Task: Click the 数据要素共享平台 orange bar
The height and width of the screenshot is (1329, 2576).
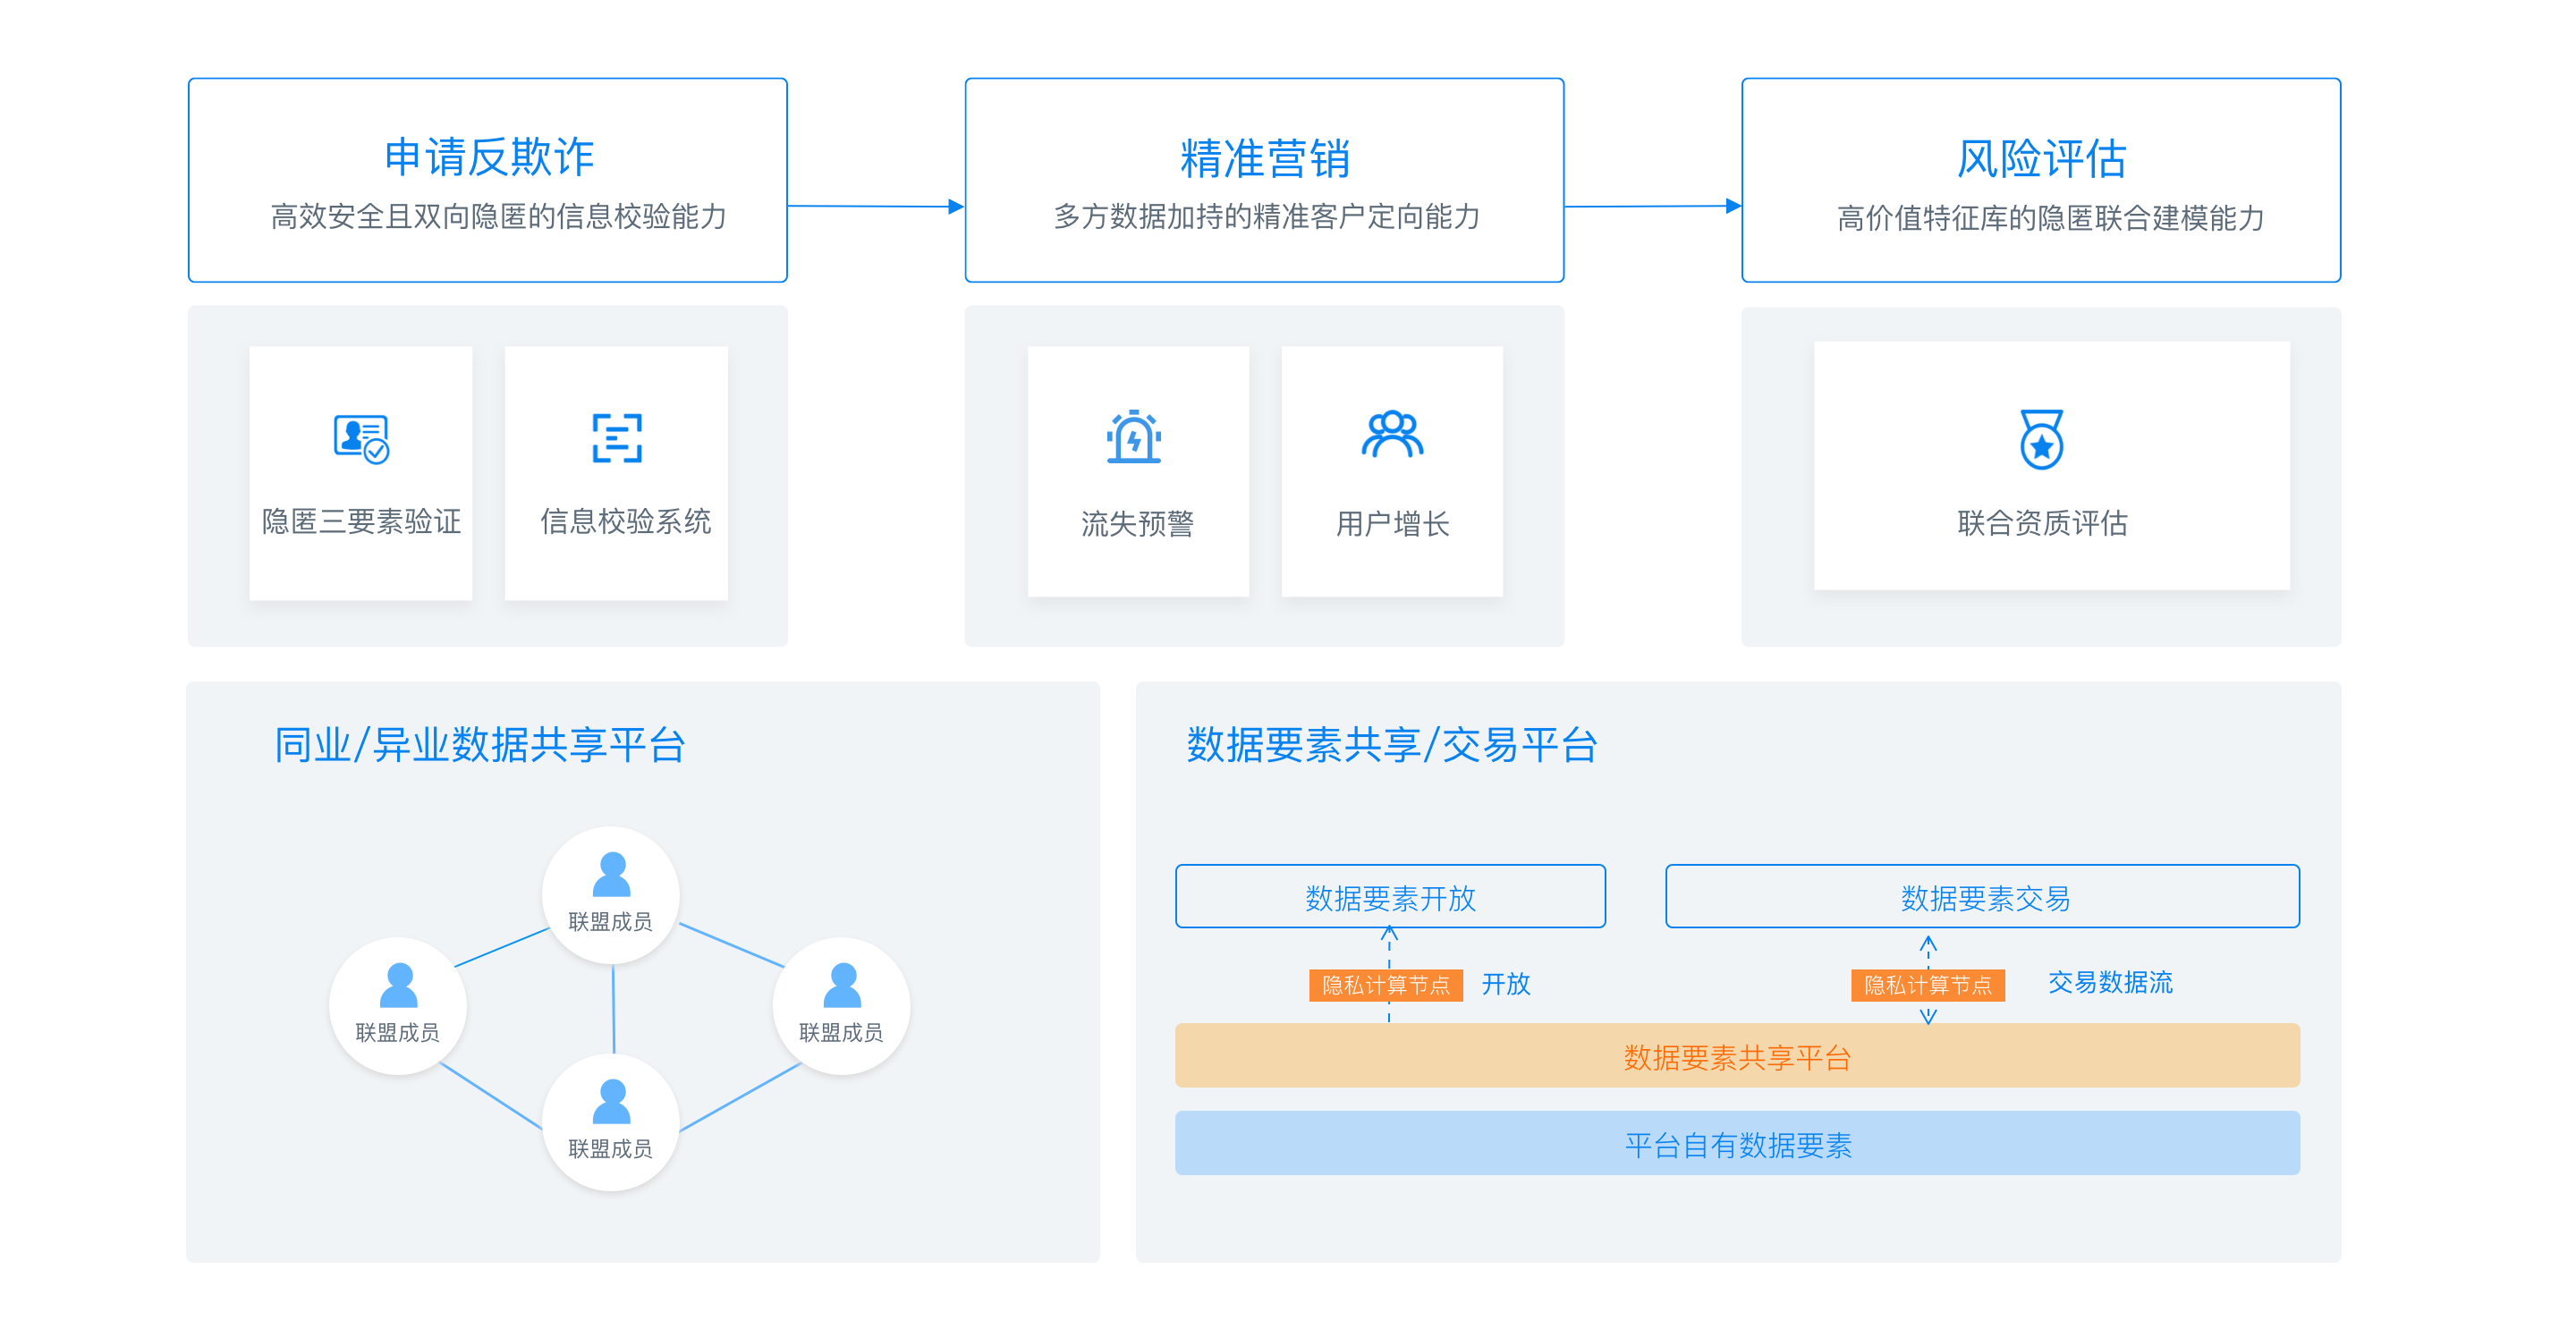Action: tap(1737, 1055)
